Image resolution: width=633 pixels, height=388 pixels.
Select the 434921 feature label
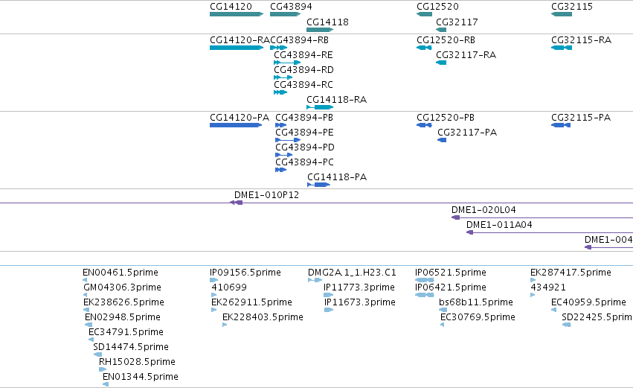(547, 287)
